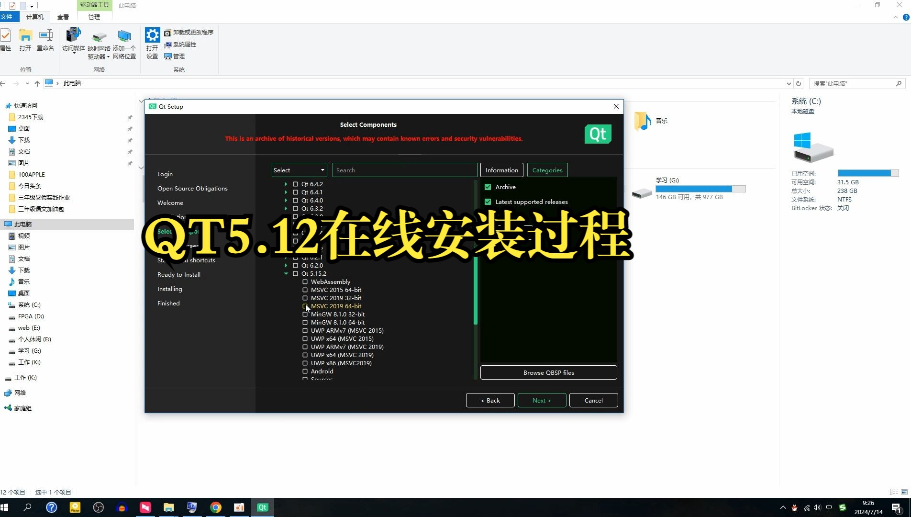The width and height of the screenshot is (911, 517).
Task: Open Settings icon in File Explorer ribbon
Action: (152, 43)
